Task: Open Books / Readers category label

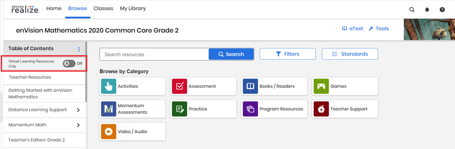Action: pyautogui.click(x=277, y=86)
